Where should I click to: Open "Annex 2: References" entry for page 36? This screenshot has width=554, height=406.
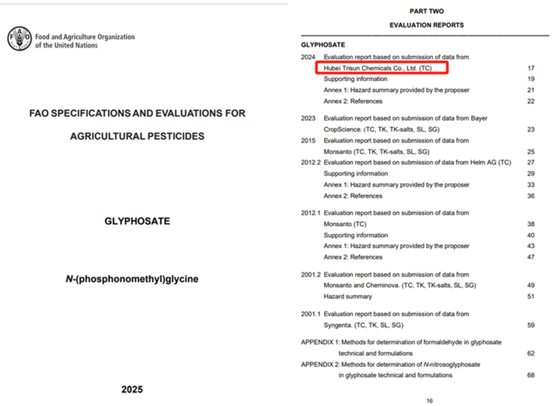click(353, 196)
